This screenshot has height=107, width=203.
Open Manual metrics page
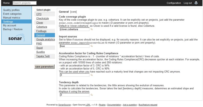point(12,18)
